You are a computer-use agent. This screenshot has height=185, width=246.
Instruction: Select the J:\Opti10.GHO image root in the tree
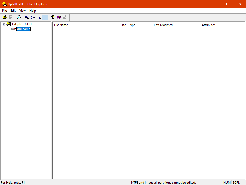pos(22,24)
